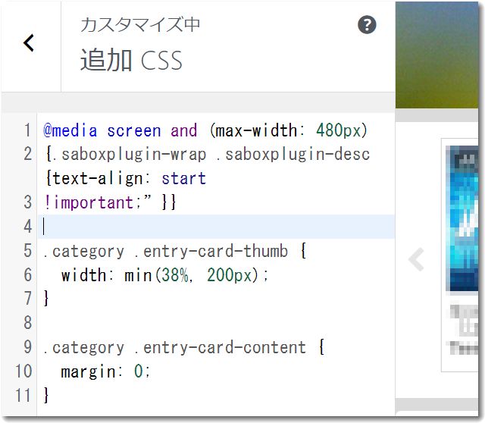The width and height of the screenshot is (485, 423).
Task: Click the blurred blue thumbnail in preview
Action: [x=464, y=219]
